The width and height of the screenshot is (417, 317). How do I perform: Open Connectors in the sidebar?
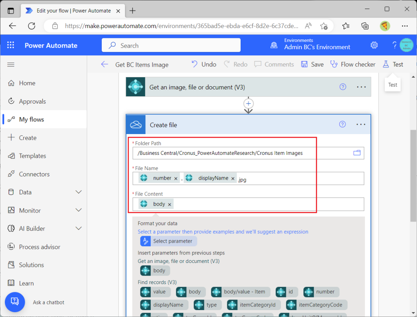[x=44, y=174]
